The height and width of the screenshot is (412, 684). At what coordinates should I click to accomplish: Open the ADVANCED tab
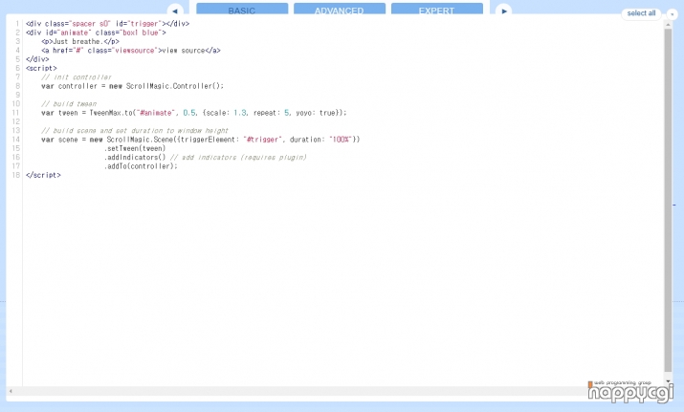pos(340,10)
